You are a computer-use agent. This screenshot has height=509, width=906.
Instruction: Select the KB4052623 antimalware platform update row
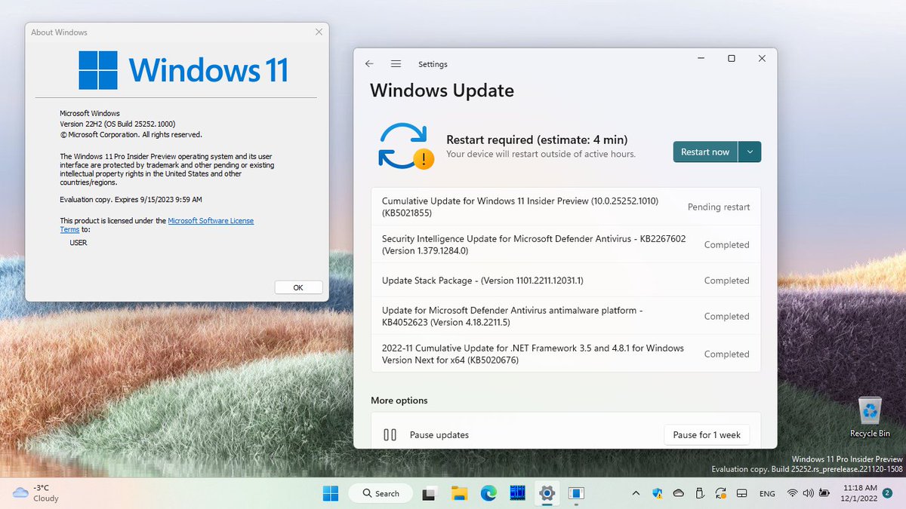[x=566, y=316]
